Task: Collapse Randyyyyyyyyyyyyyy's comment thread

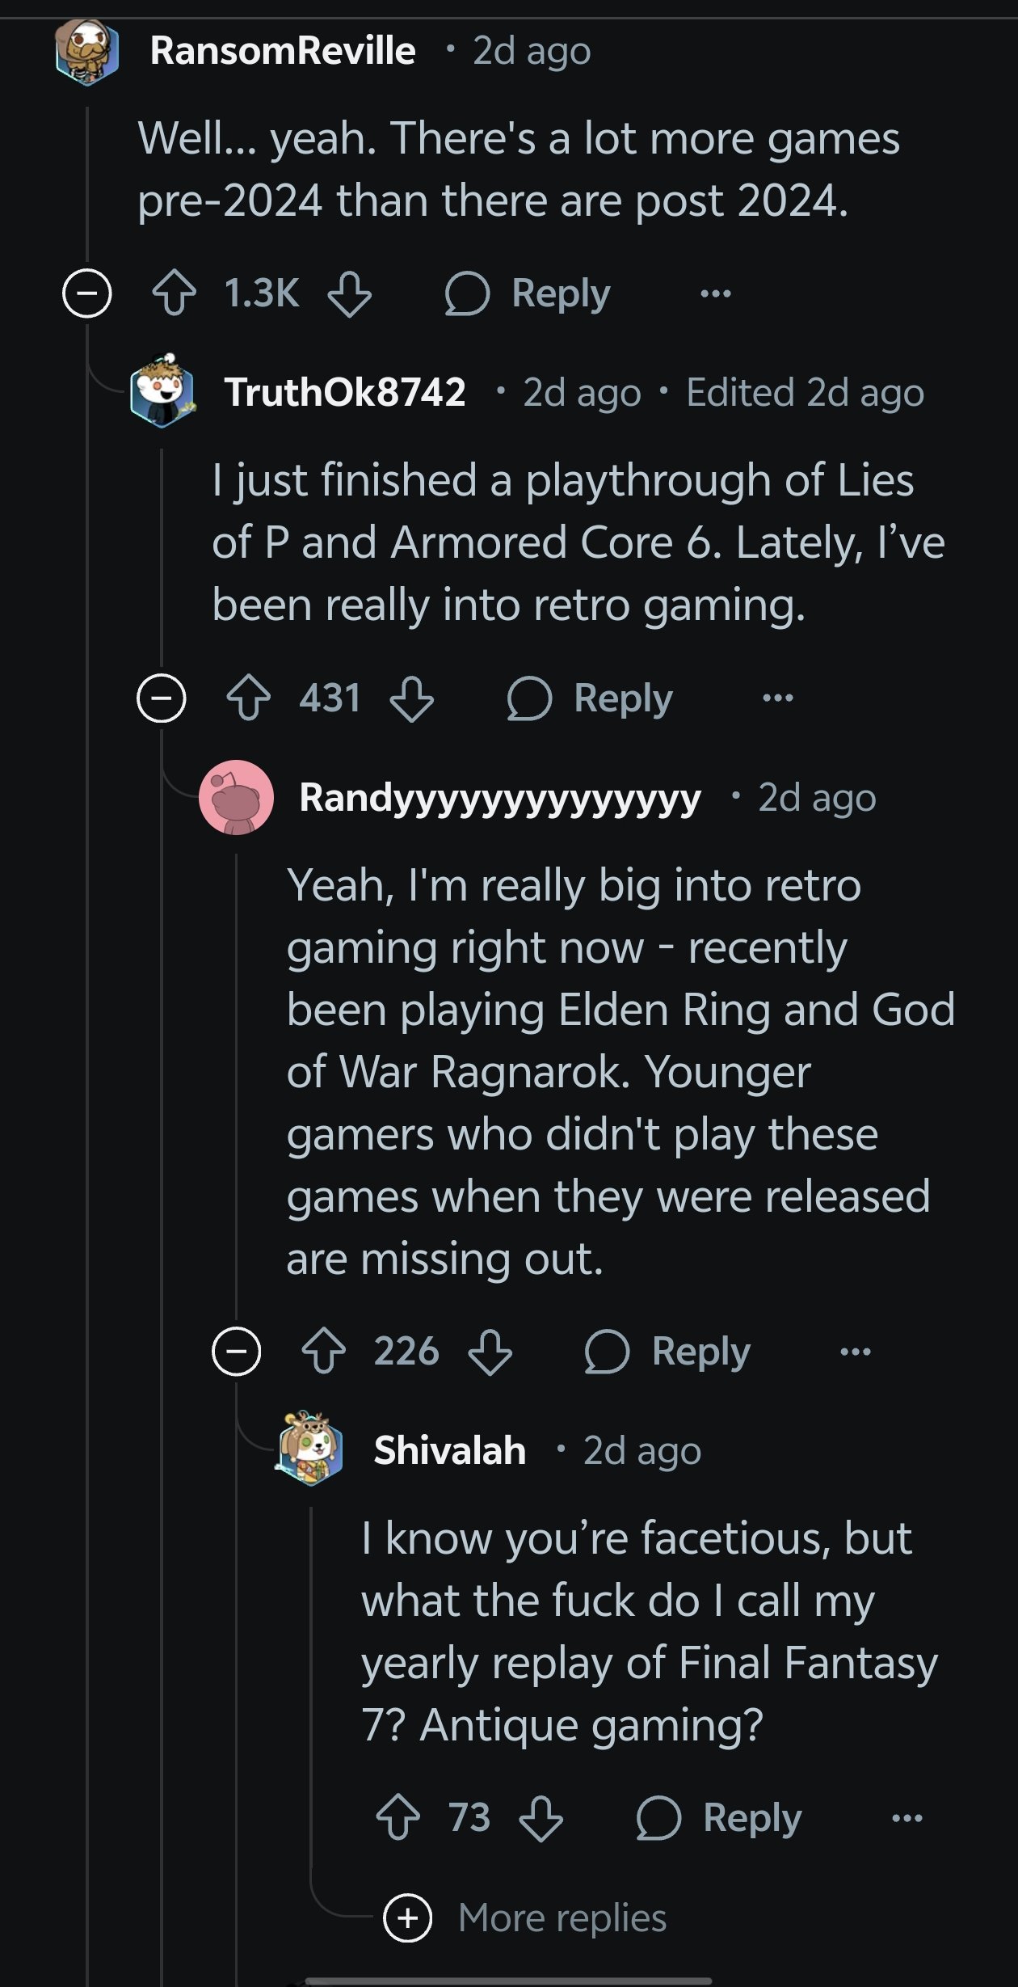Action: (236, 1351)
